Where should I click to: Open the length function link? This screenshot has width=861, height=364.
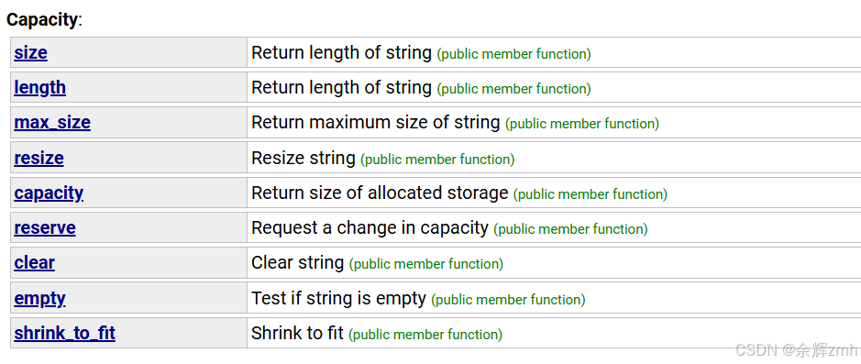(40, 87)
